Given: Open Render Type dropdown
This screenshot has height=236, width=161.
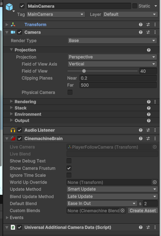Looking at the screenshot, I should click(112, 41).
